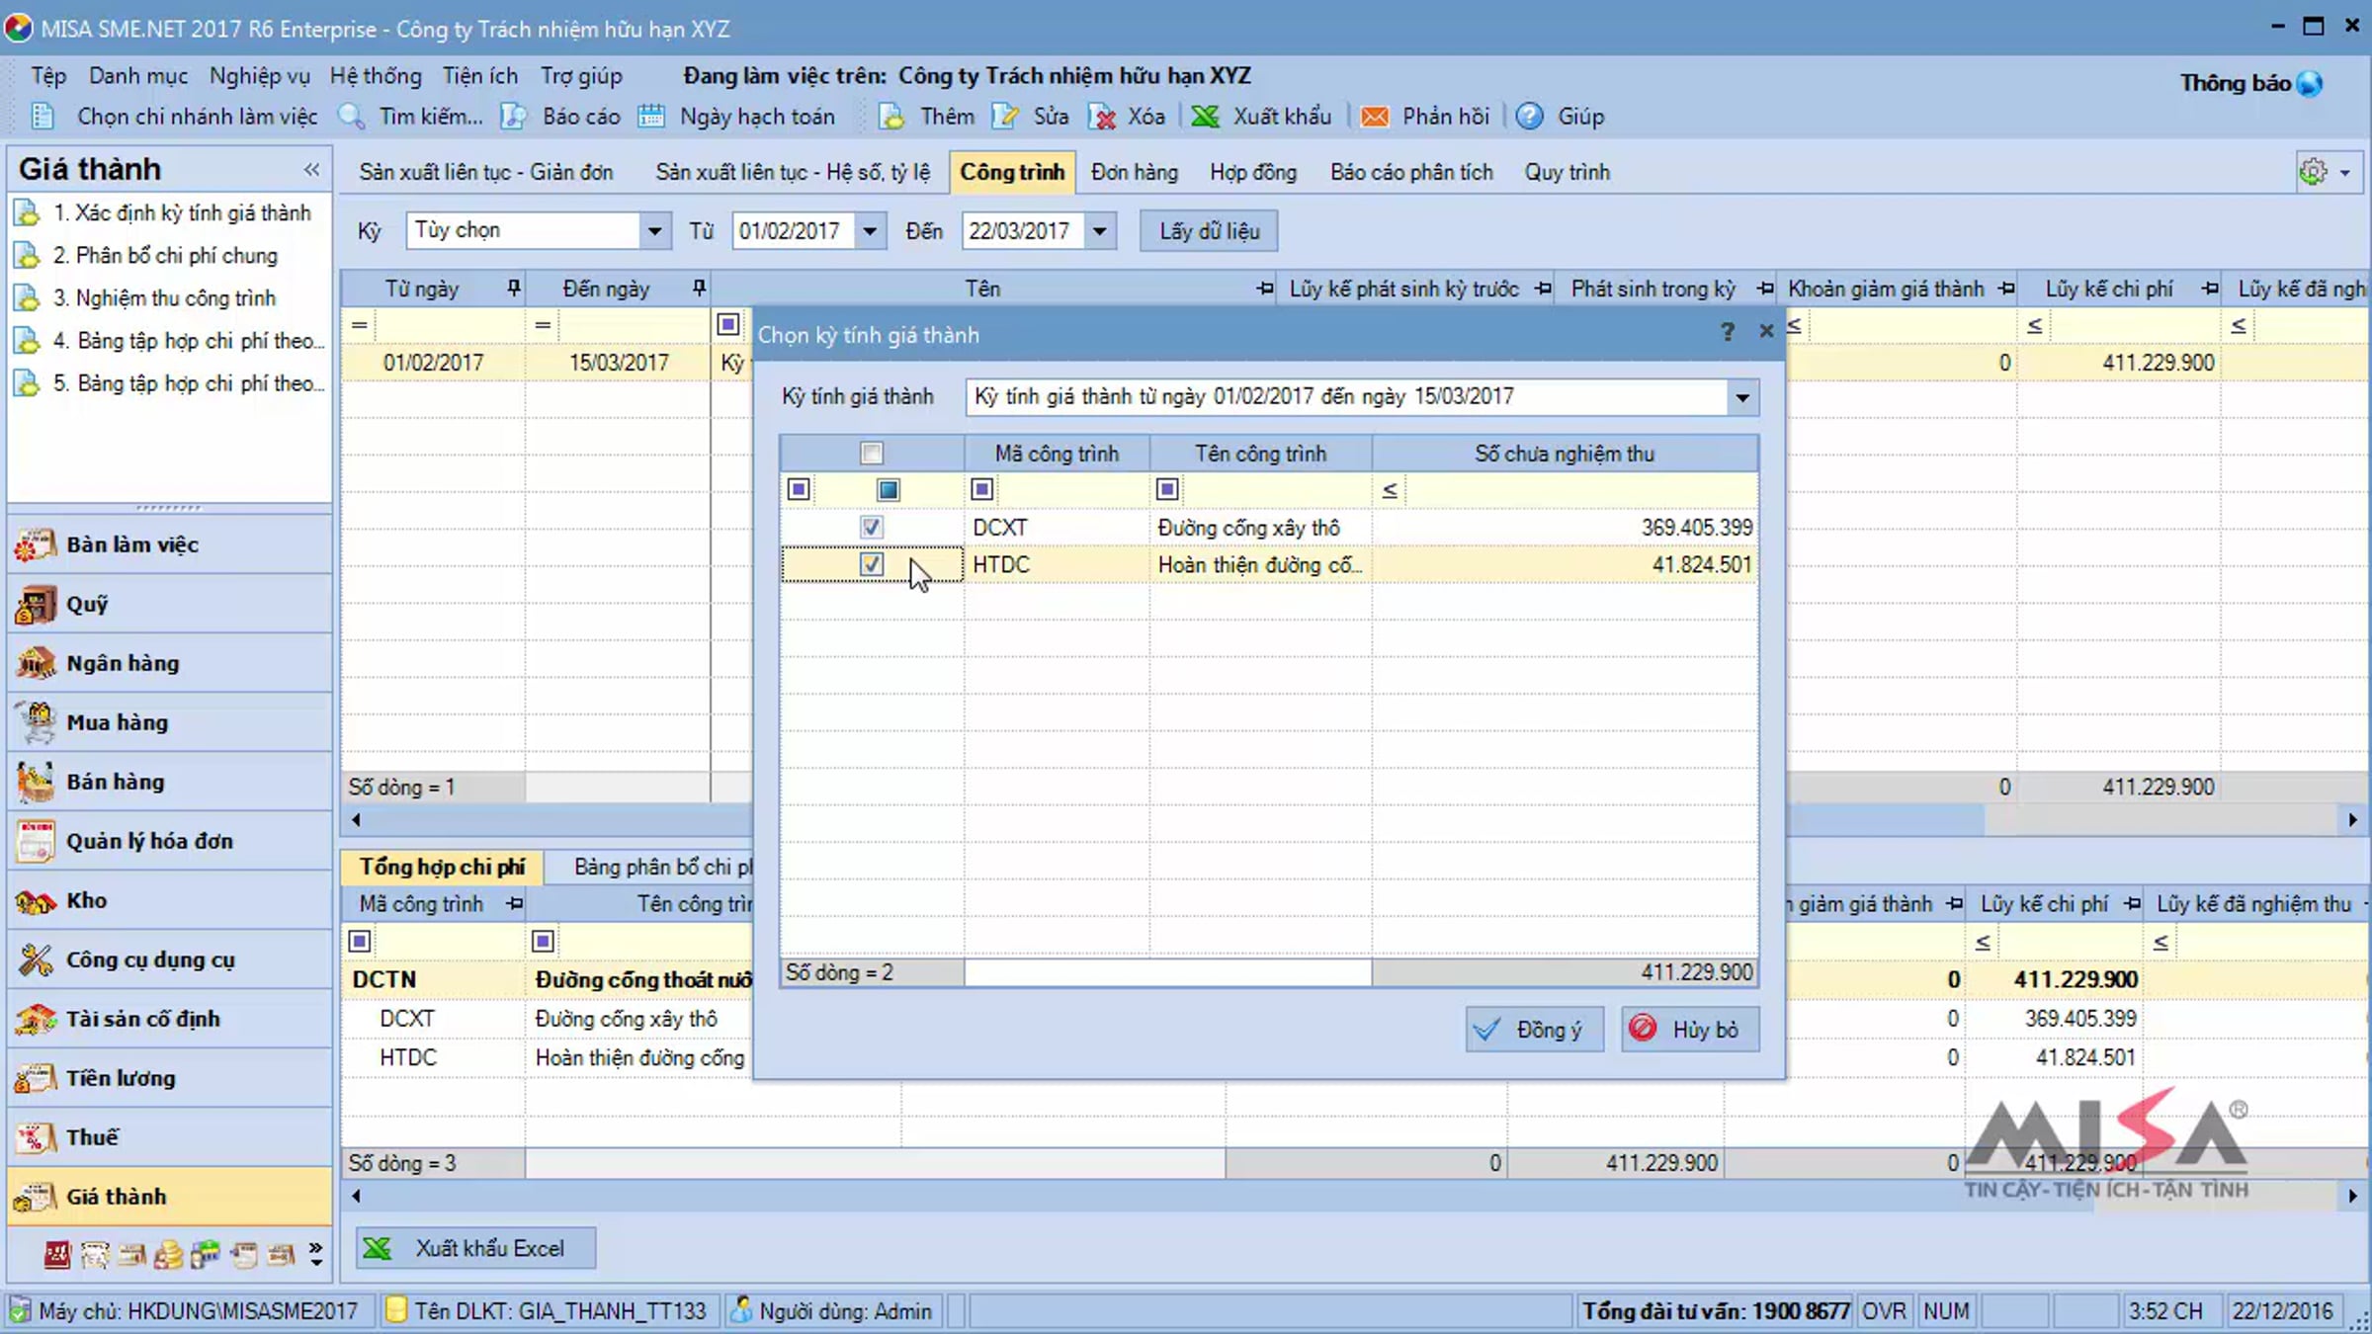Viewport: 2372px width, 1334px height.
Task: Click the Lấy dữ liệu button
Action: [x=1209, y=231]
